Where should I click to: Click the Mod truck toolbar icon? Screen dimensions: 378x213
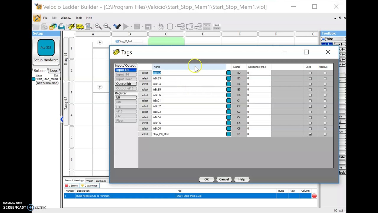coord(80,27)
